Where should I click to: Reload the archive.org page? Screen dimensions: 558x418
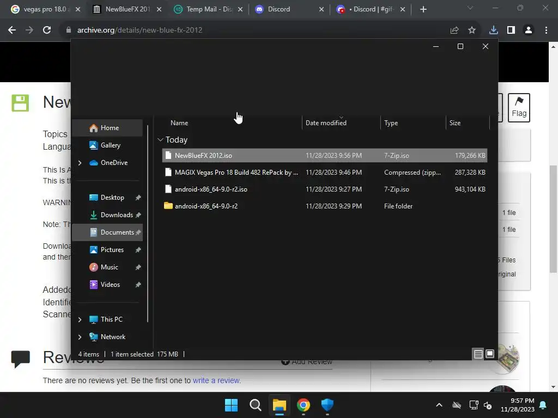coord(47,30)
